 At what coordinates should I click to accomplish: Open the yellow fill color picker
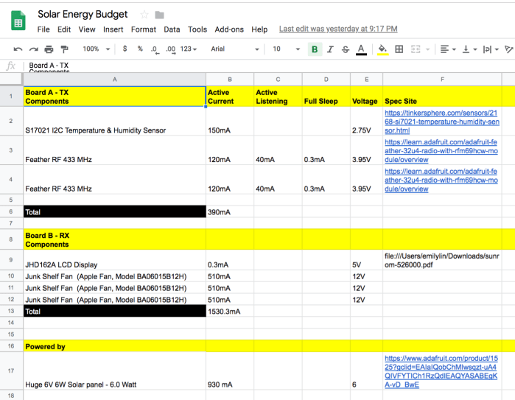382,49
